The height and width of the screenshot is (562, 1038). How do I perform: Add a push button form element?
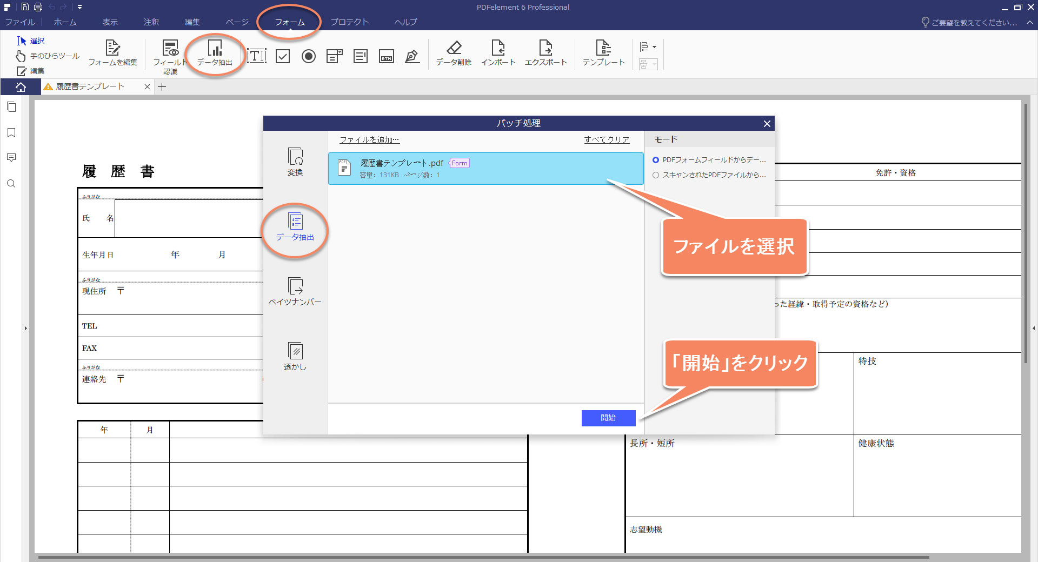[x=387, y=56]
